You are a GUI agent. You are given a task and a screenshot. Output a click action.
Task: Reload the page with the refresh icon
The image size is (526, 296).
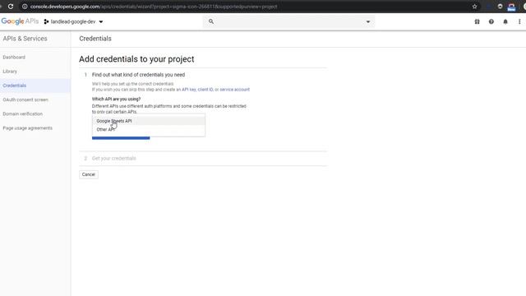11,7
